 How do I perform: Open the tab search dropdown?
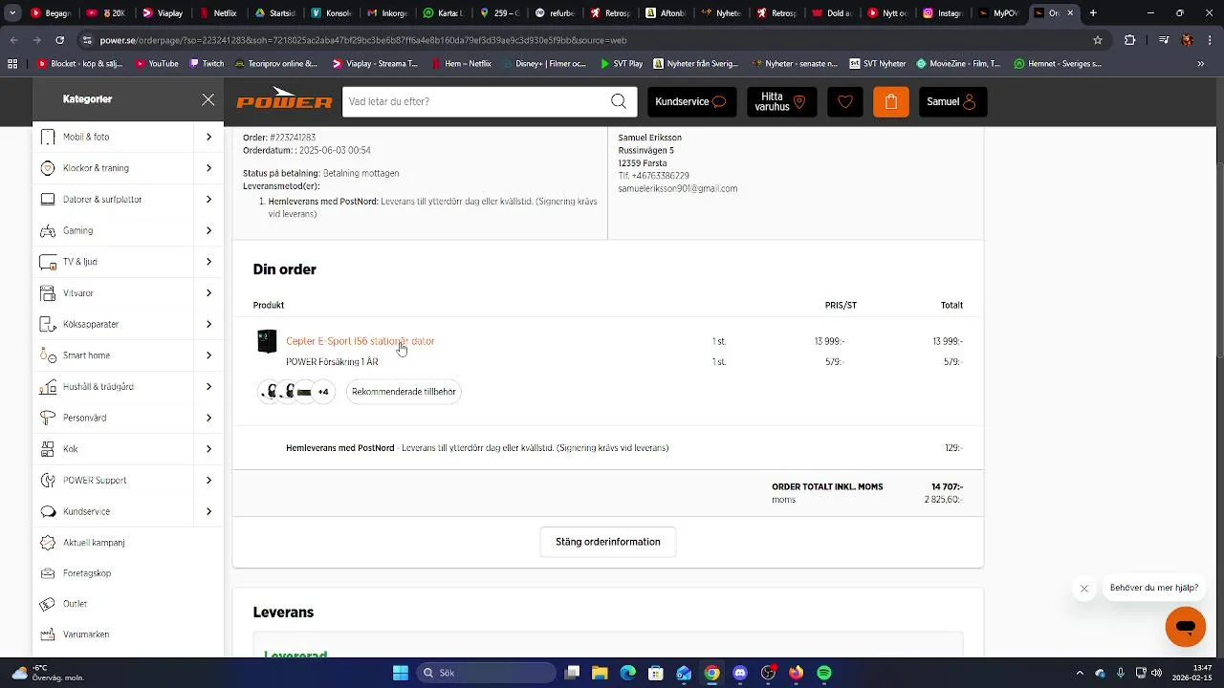(13, 13)
